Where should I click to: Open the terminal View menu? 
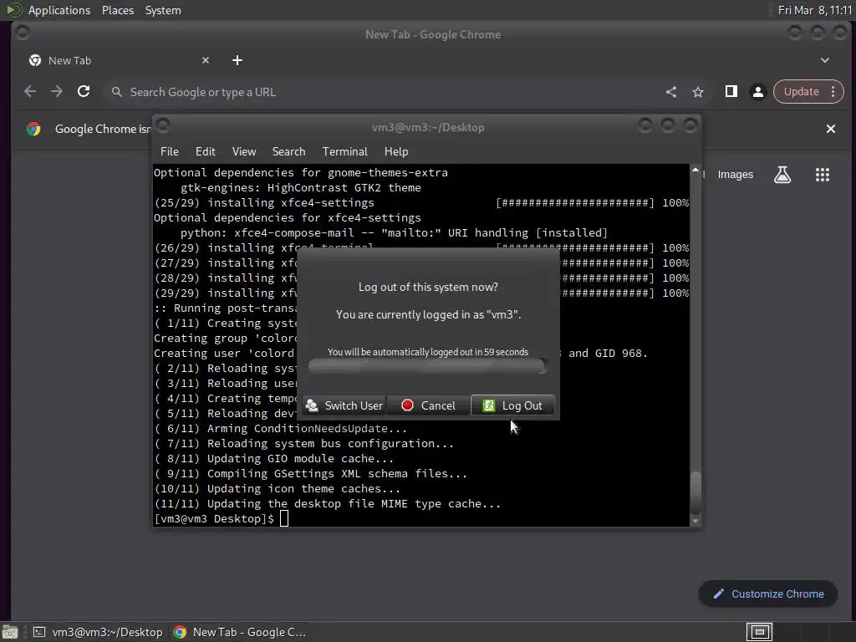coord(244,151)
